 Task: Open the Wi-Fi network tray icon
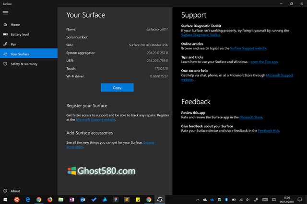[x=241, y=200]
